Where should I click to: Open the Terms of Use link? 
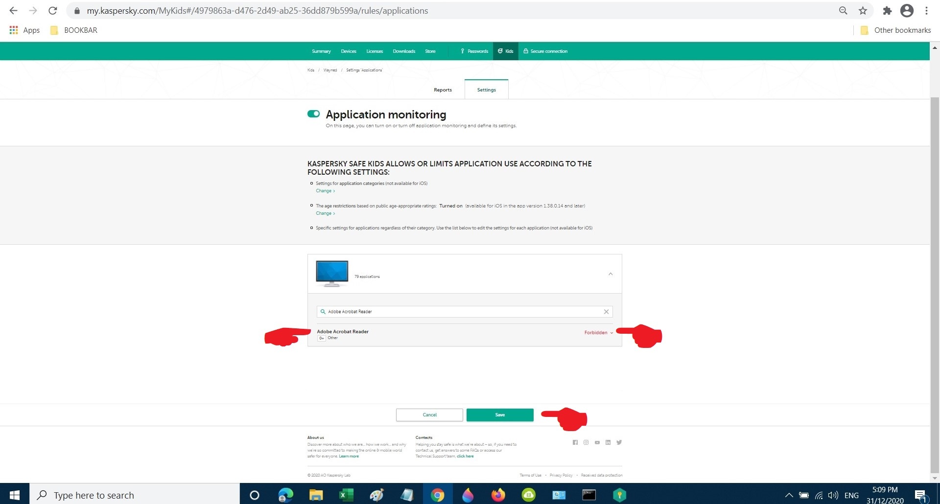pos(530,475)
